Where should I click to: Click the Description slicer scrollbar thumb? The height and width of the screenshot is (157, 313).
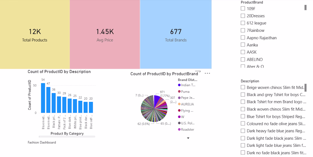[305, 87]
